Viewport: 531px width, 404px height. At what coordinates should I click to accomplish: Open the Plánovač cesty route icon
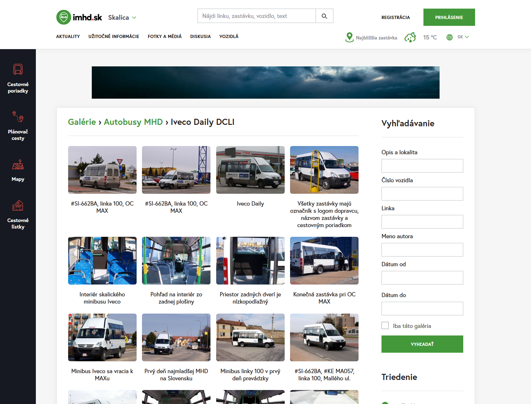(18, 117)
